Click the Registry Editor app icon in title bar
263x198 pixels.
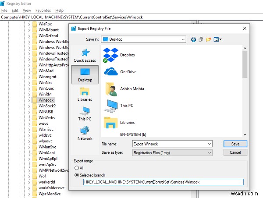(x=2, y=4)
